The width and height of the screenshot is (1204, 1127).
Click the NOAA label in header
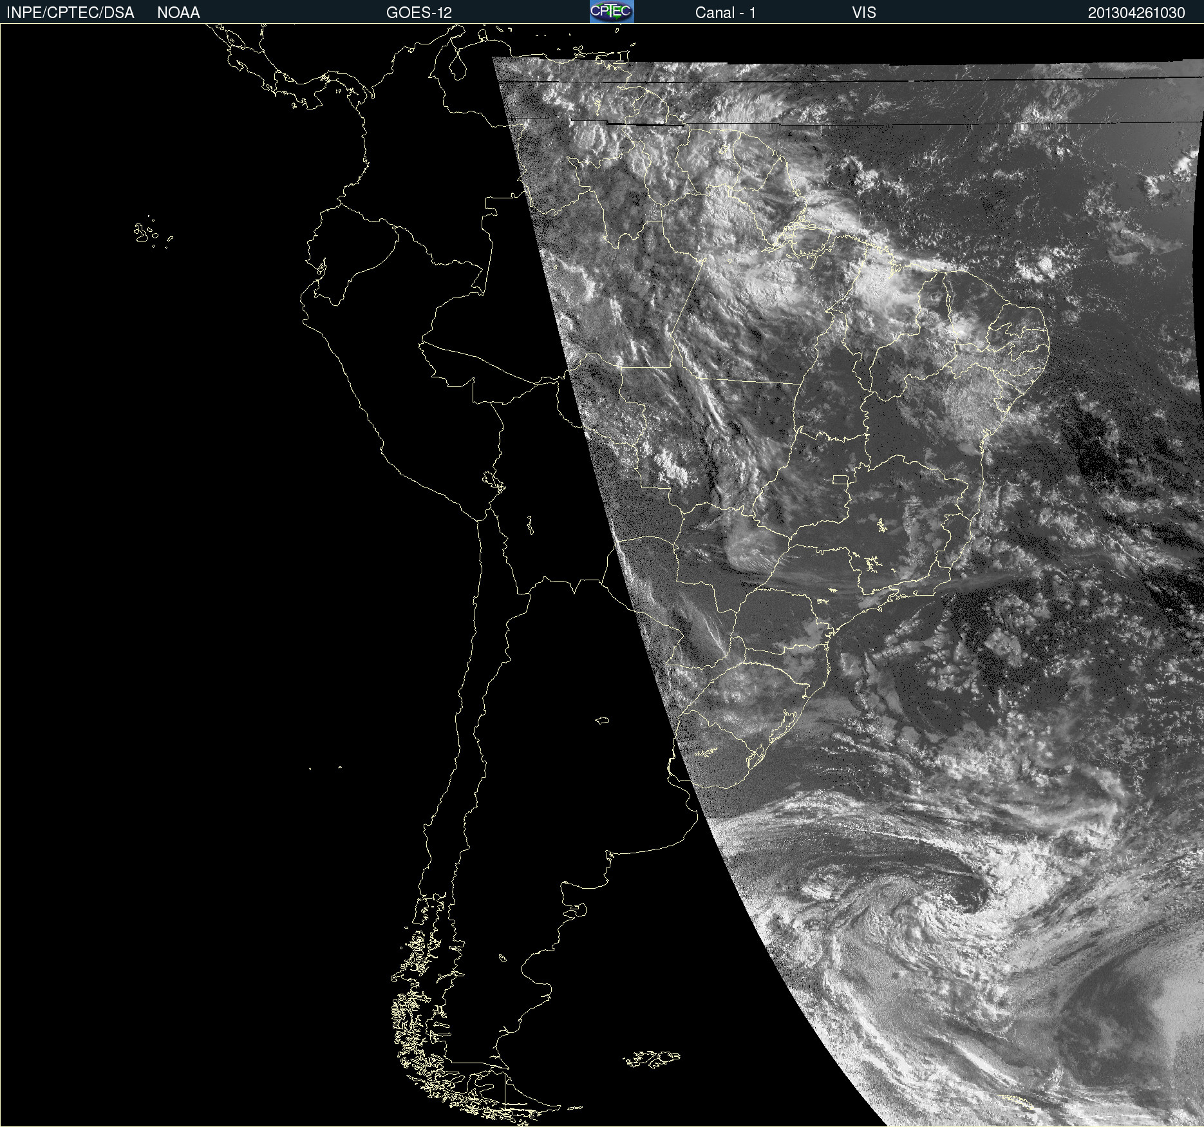[x=178, y=13]
